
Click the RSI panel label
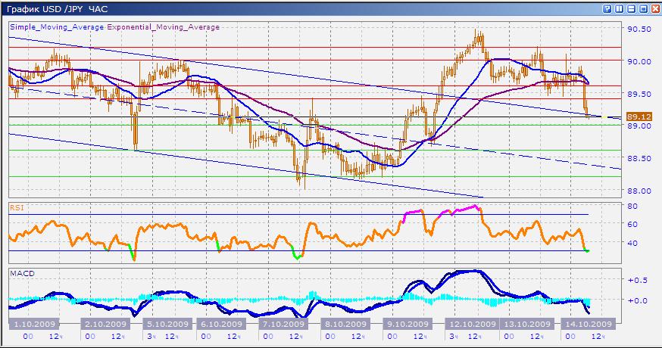point(17,206)
